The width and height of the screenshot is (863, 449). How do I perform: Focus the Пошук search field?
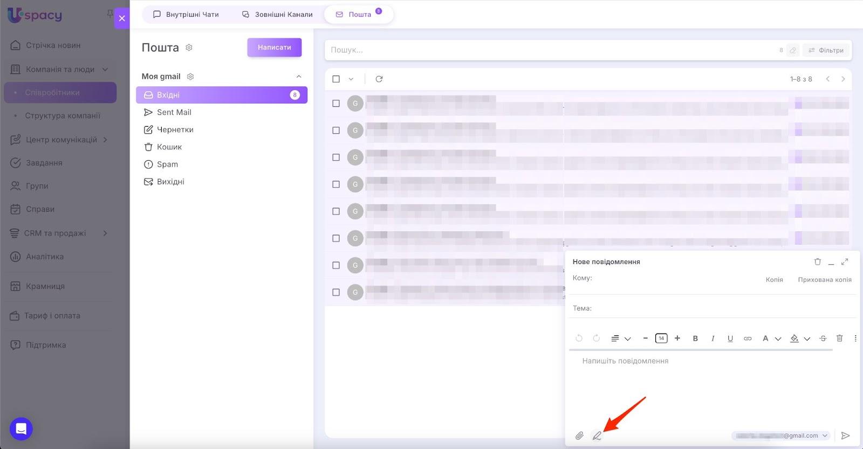point(550,50)
